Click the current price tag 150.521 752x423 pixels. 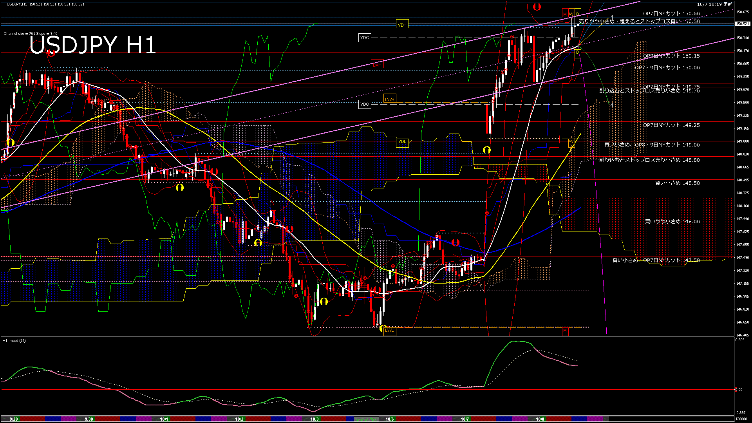tap(743, 24)
